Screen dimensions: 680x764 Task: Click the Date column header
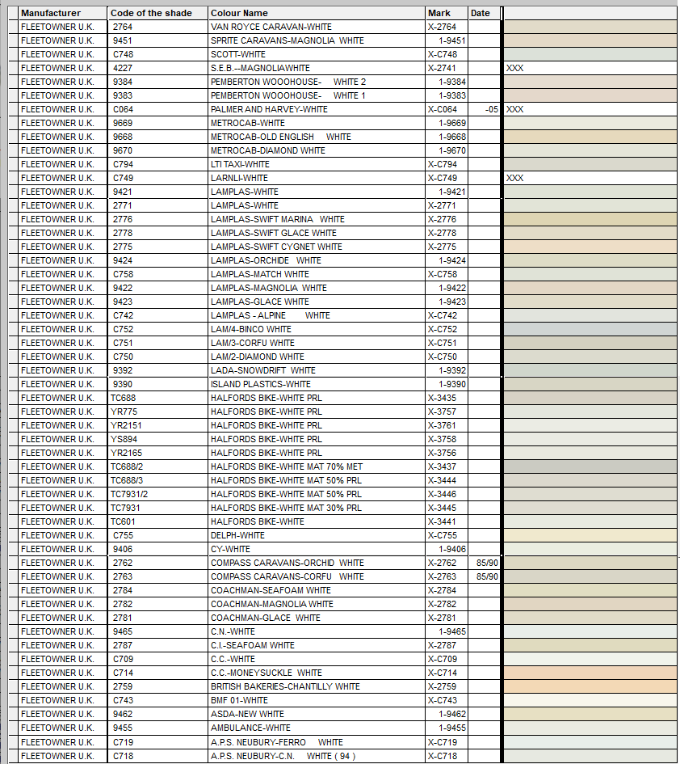[485, 13]
